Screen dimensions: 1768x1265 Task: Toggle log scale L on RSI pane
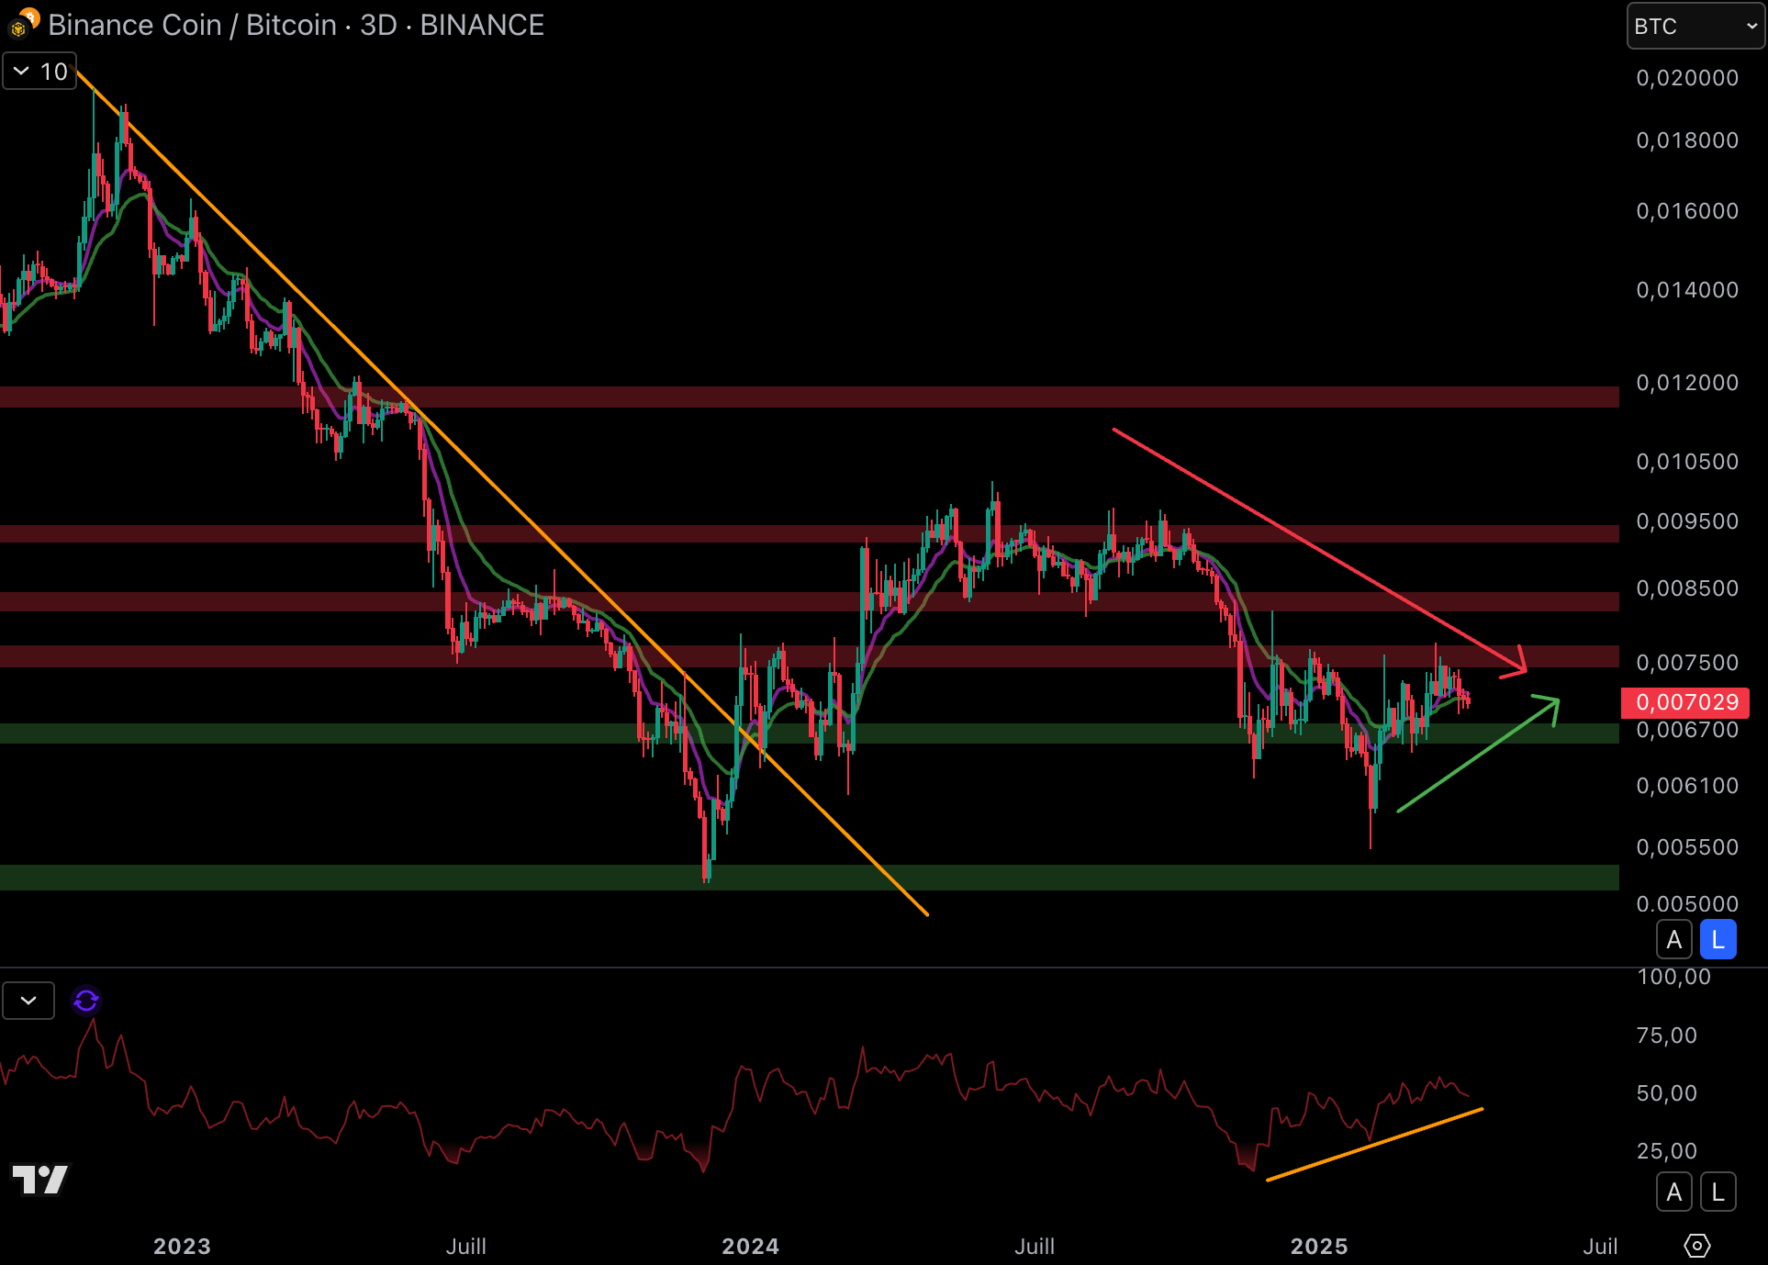pyautogui.click(x=1718, y=1192)
